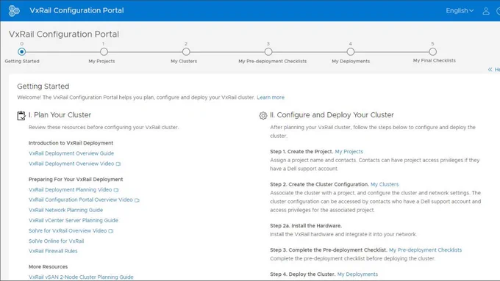Go to the My Projects step label
Image resolution: width=500 pixels, height=281 pixels.
(101, 61)
